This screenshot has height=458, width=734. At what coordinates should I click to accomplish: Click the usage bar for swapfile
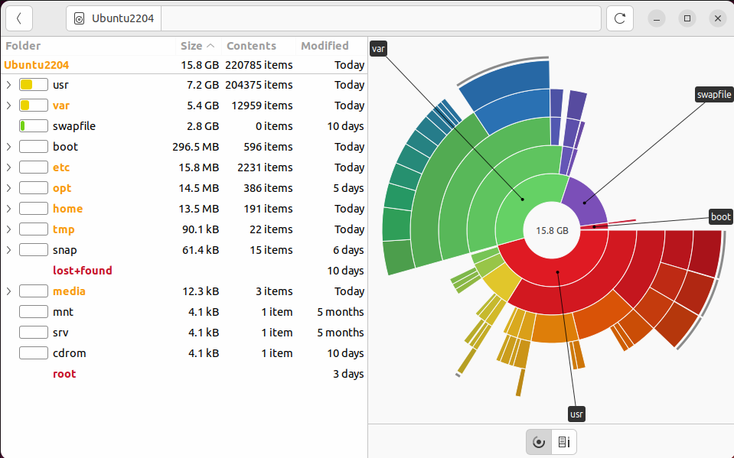pos(34,126)
